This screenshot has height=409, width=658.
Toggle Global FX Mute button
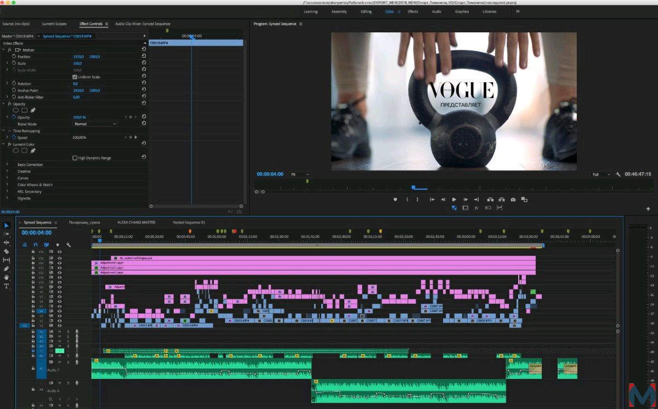point(477,208)
